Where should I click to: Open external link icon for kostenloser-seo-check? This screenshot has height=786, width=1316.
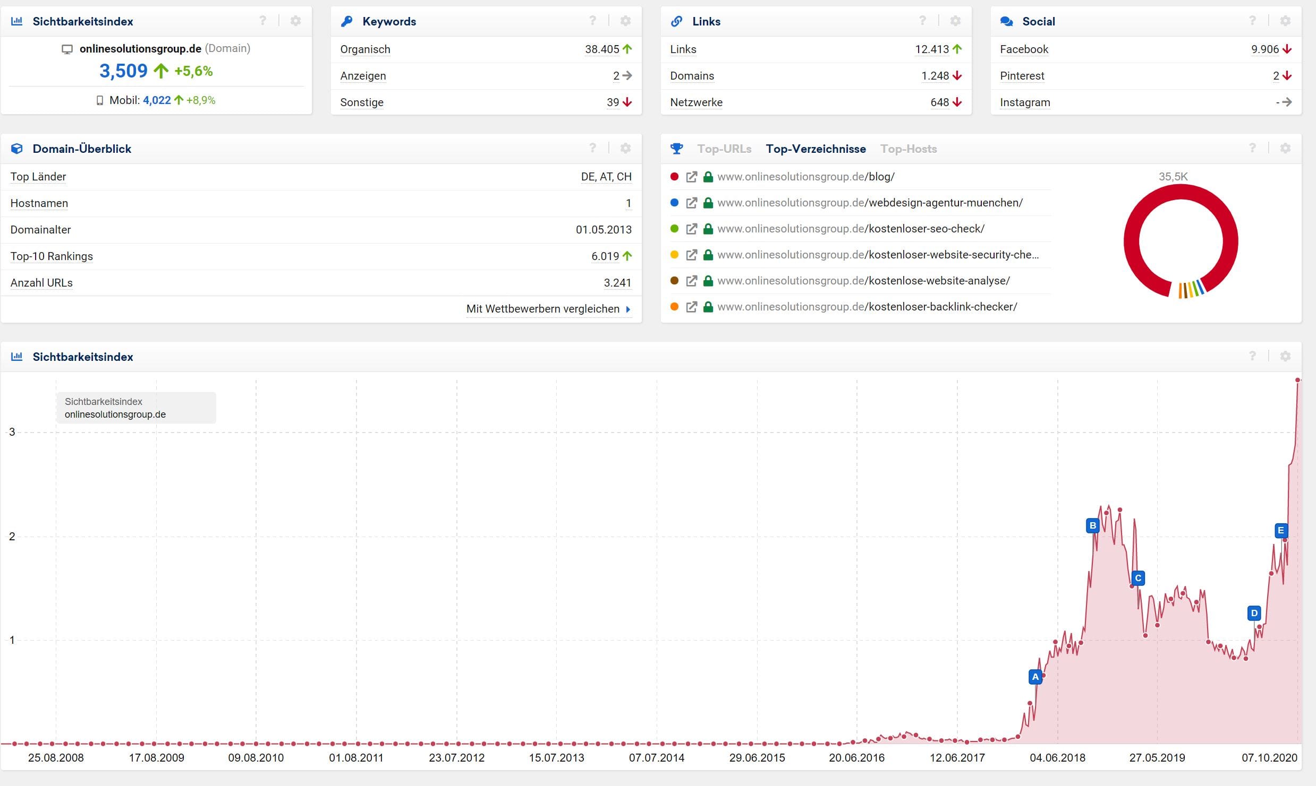(x=691, y=229)
